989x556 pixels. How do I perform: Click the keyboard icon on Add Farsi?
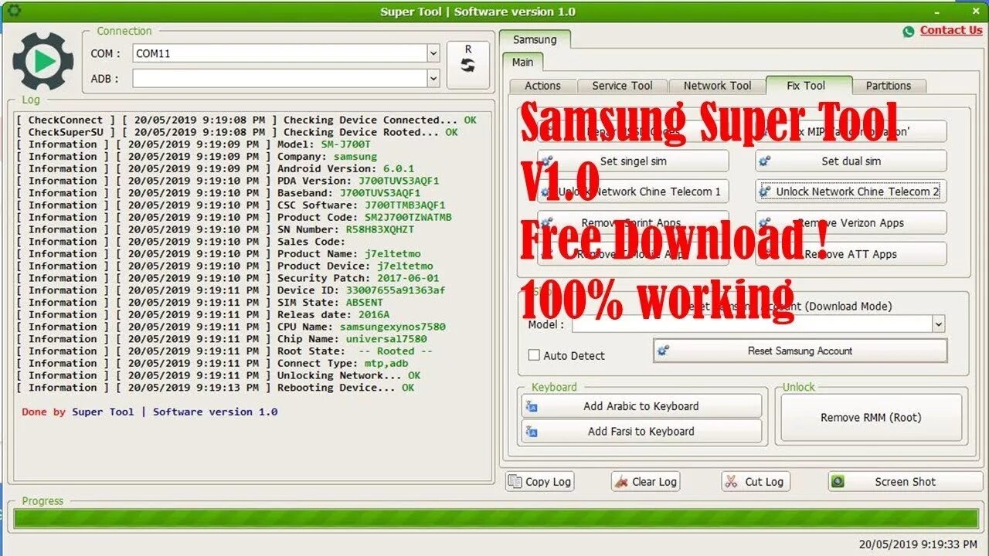[x=532, y=432]
